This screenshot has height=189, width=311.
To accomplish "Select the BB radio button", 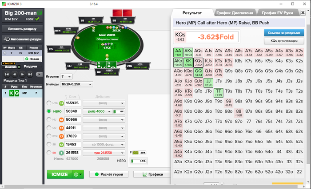I will [x=49, y=153].
